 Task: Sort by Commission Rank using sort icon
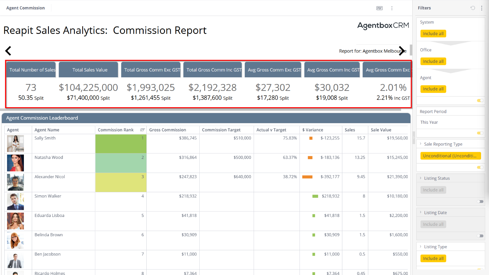[142, 130]
